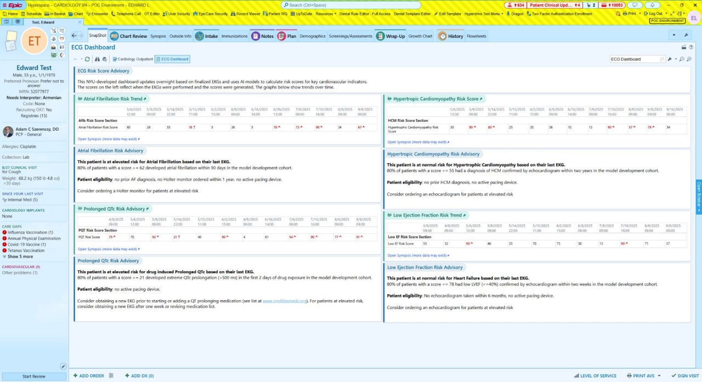Select the ECG Dashboard report button
702x382 pixels.
tap(172, 59)
